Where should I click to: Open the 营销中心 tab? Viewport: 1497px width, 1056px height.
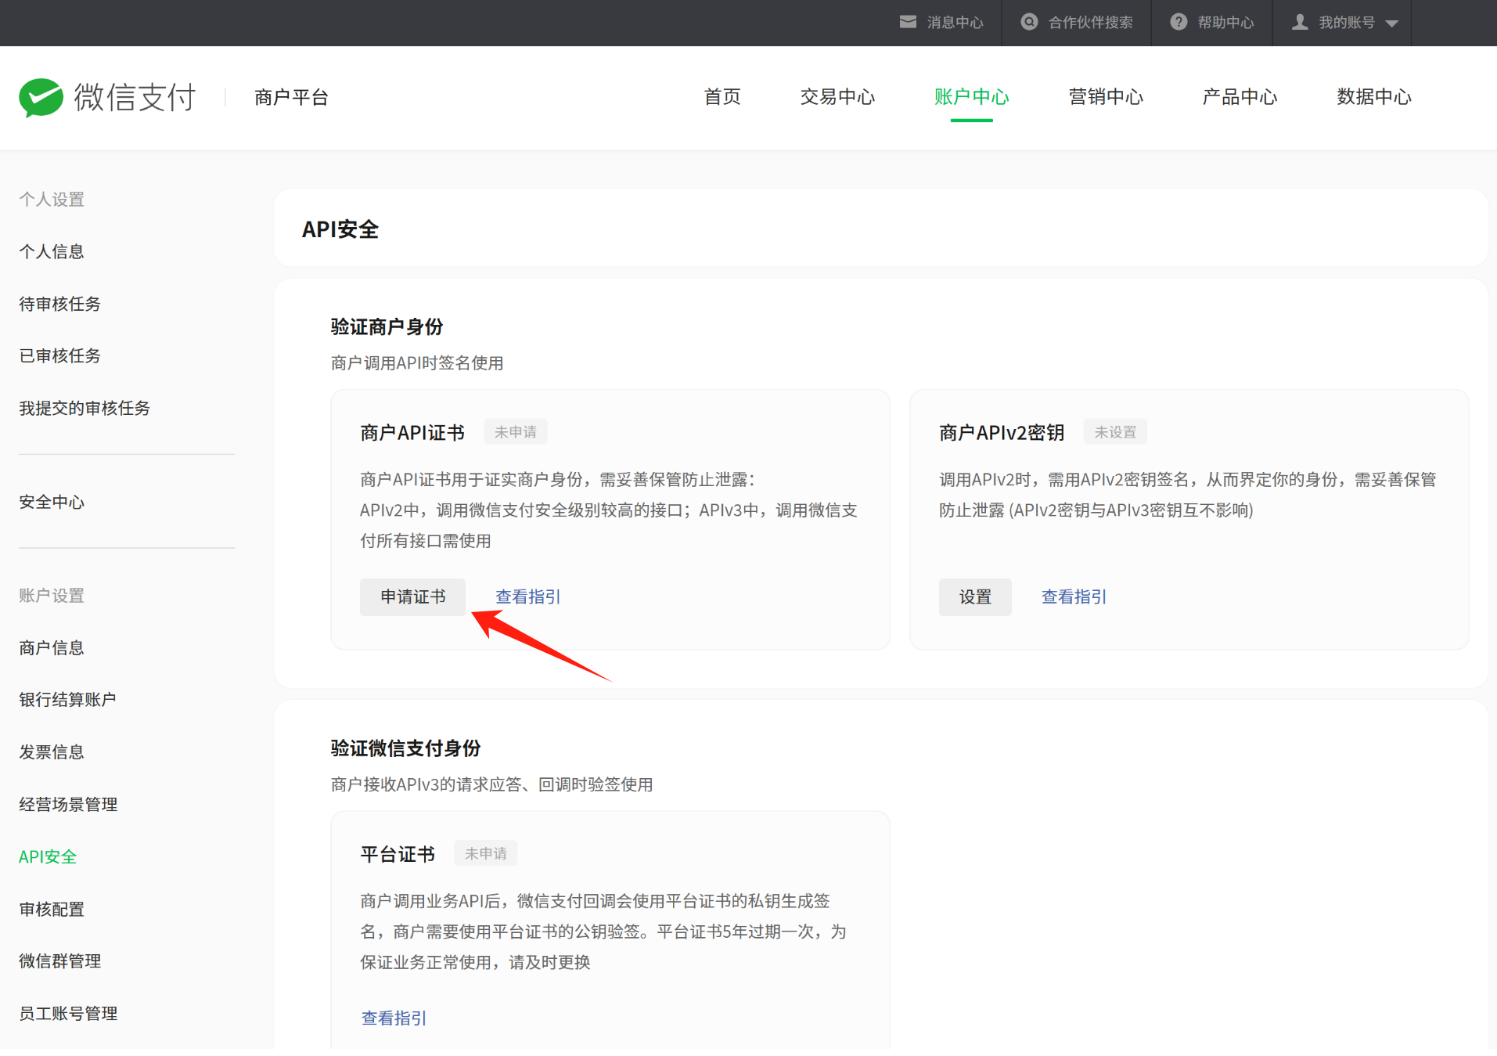coord(1106,97)
